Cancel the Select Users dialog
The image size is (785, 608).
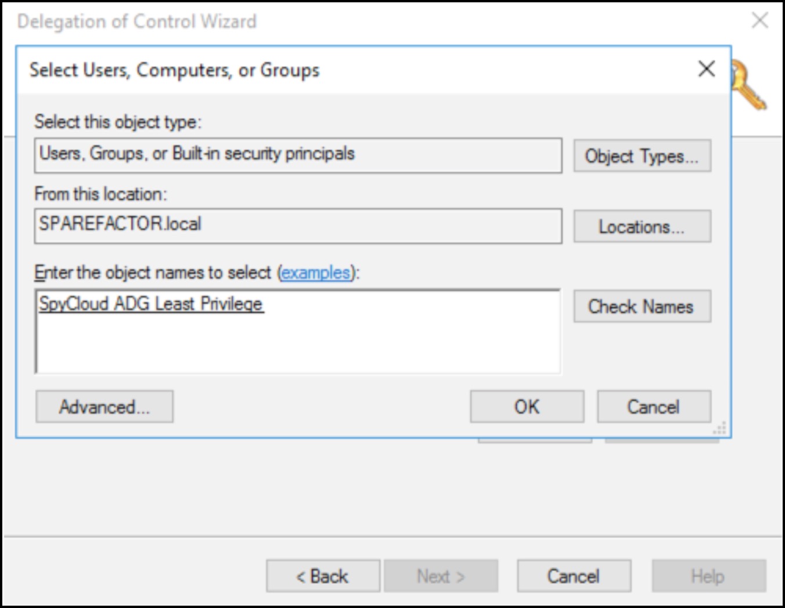point(654,407)
